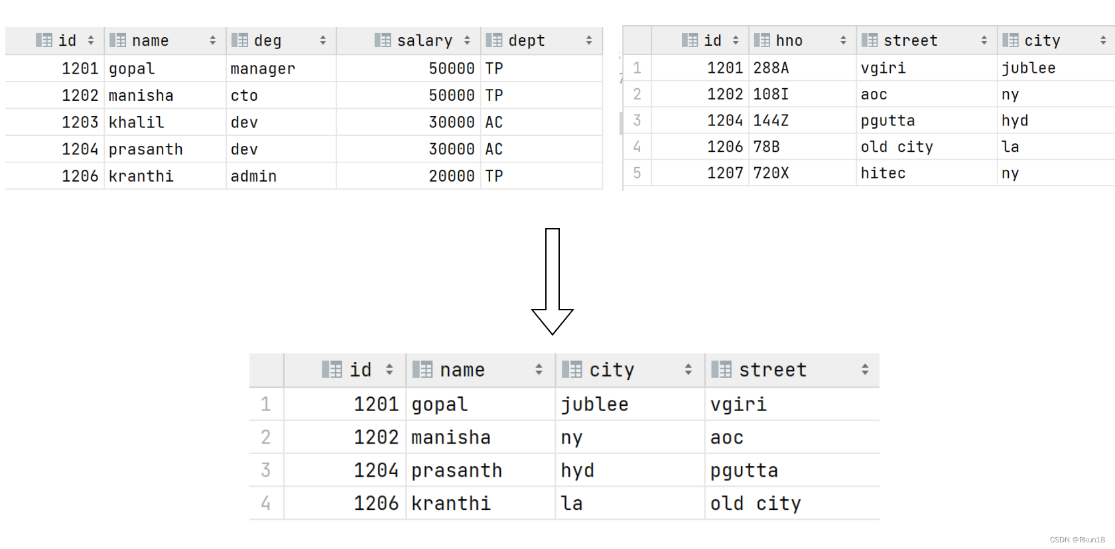
Task: Toggle sort arrows on street in the hno table
Action: point(984,40)
